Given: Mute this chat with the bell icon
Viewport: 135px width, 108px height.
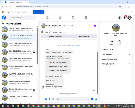Looking at the screenshot, I should coord(112,42).
